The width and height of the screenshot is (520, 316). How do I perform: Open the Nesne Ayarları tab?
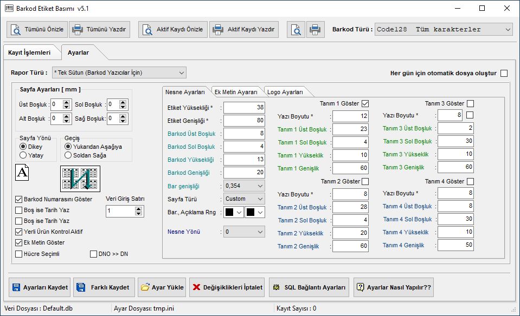point(185,92)
